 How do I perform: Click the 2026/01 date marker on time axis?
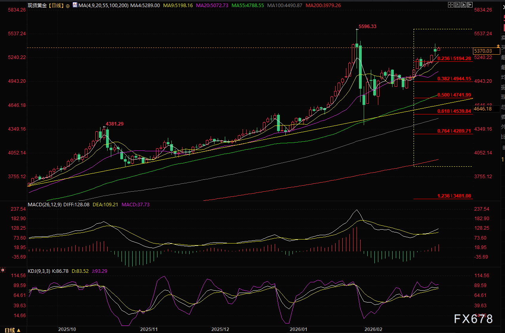(x=298, y=329)
